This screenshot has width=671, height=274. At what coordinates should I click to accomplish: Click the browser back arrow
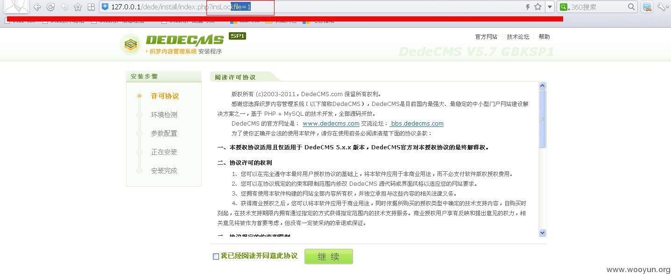pos(37,7)
